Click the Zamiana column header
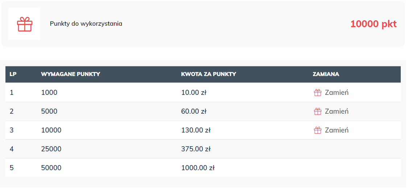Image resolution: width=408 pixels, height=189 pixels. coord(326,74)
